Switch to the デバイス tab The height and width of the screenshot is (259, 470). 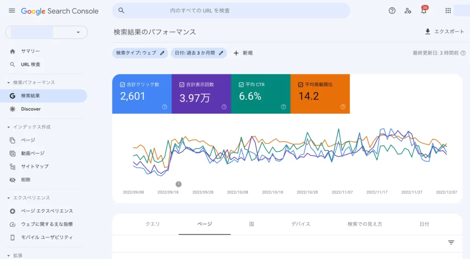(301, 224)
